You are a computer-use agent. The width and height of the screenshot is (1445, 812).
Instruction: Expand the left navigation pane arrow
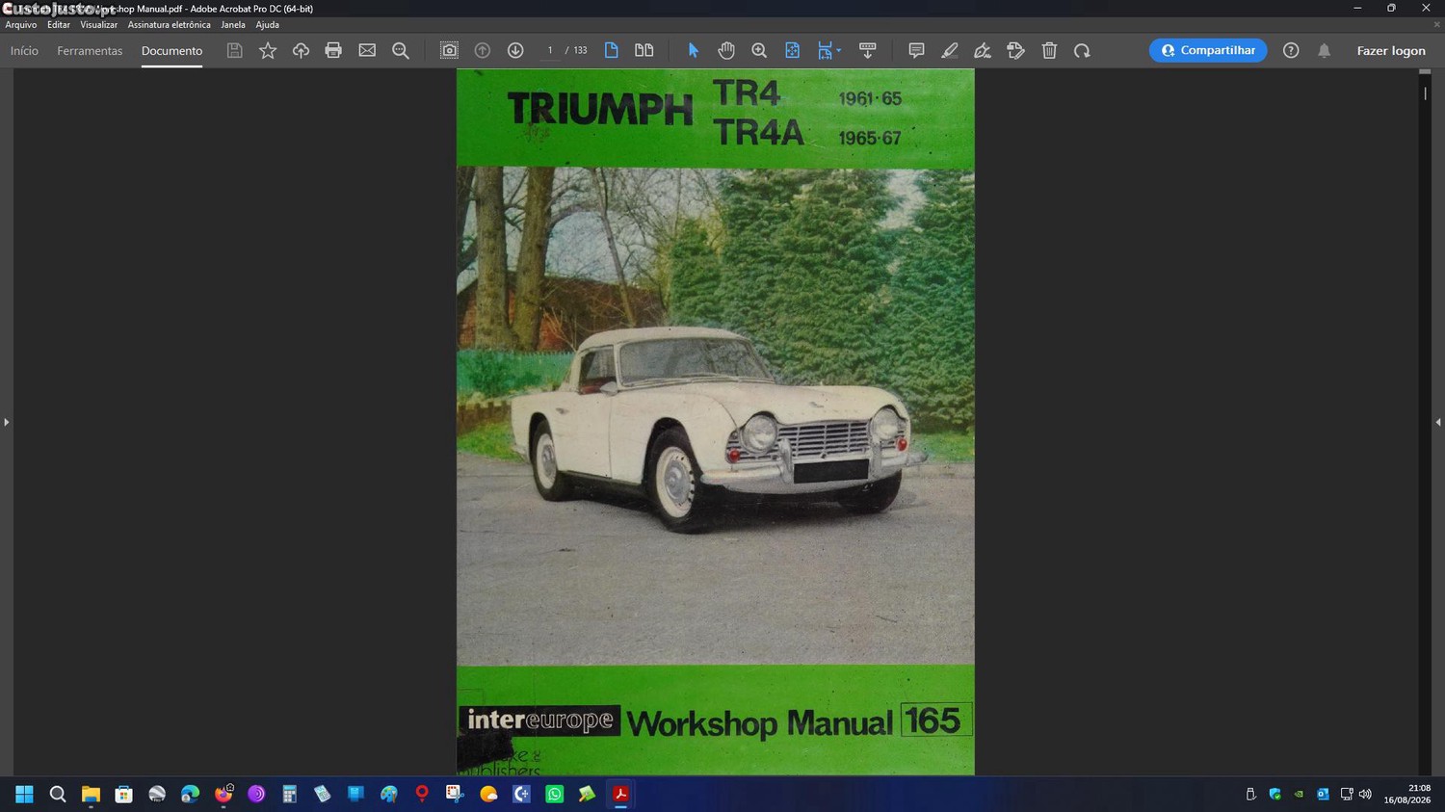(x=7, y=422)
